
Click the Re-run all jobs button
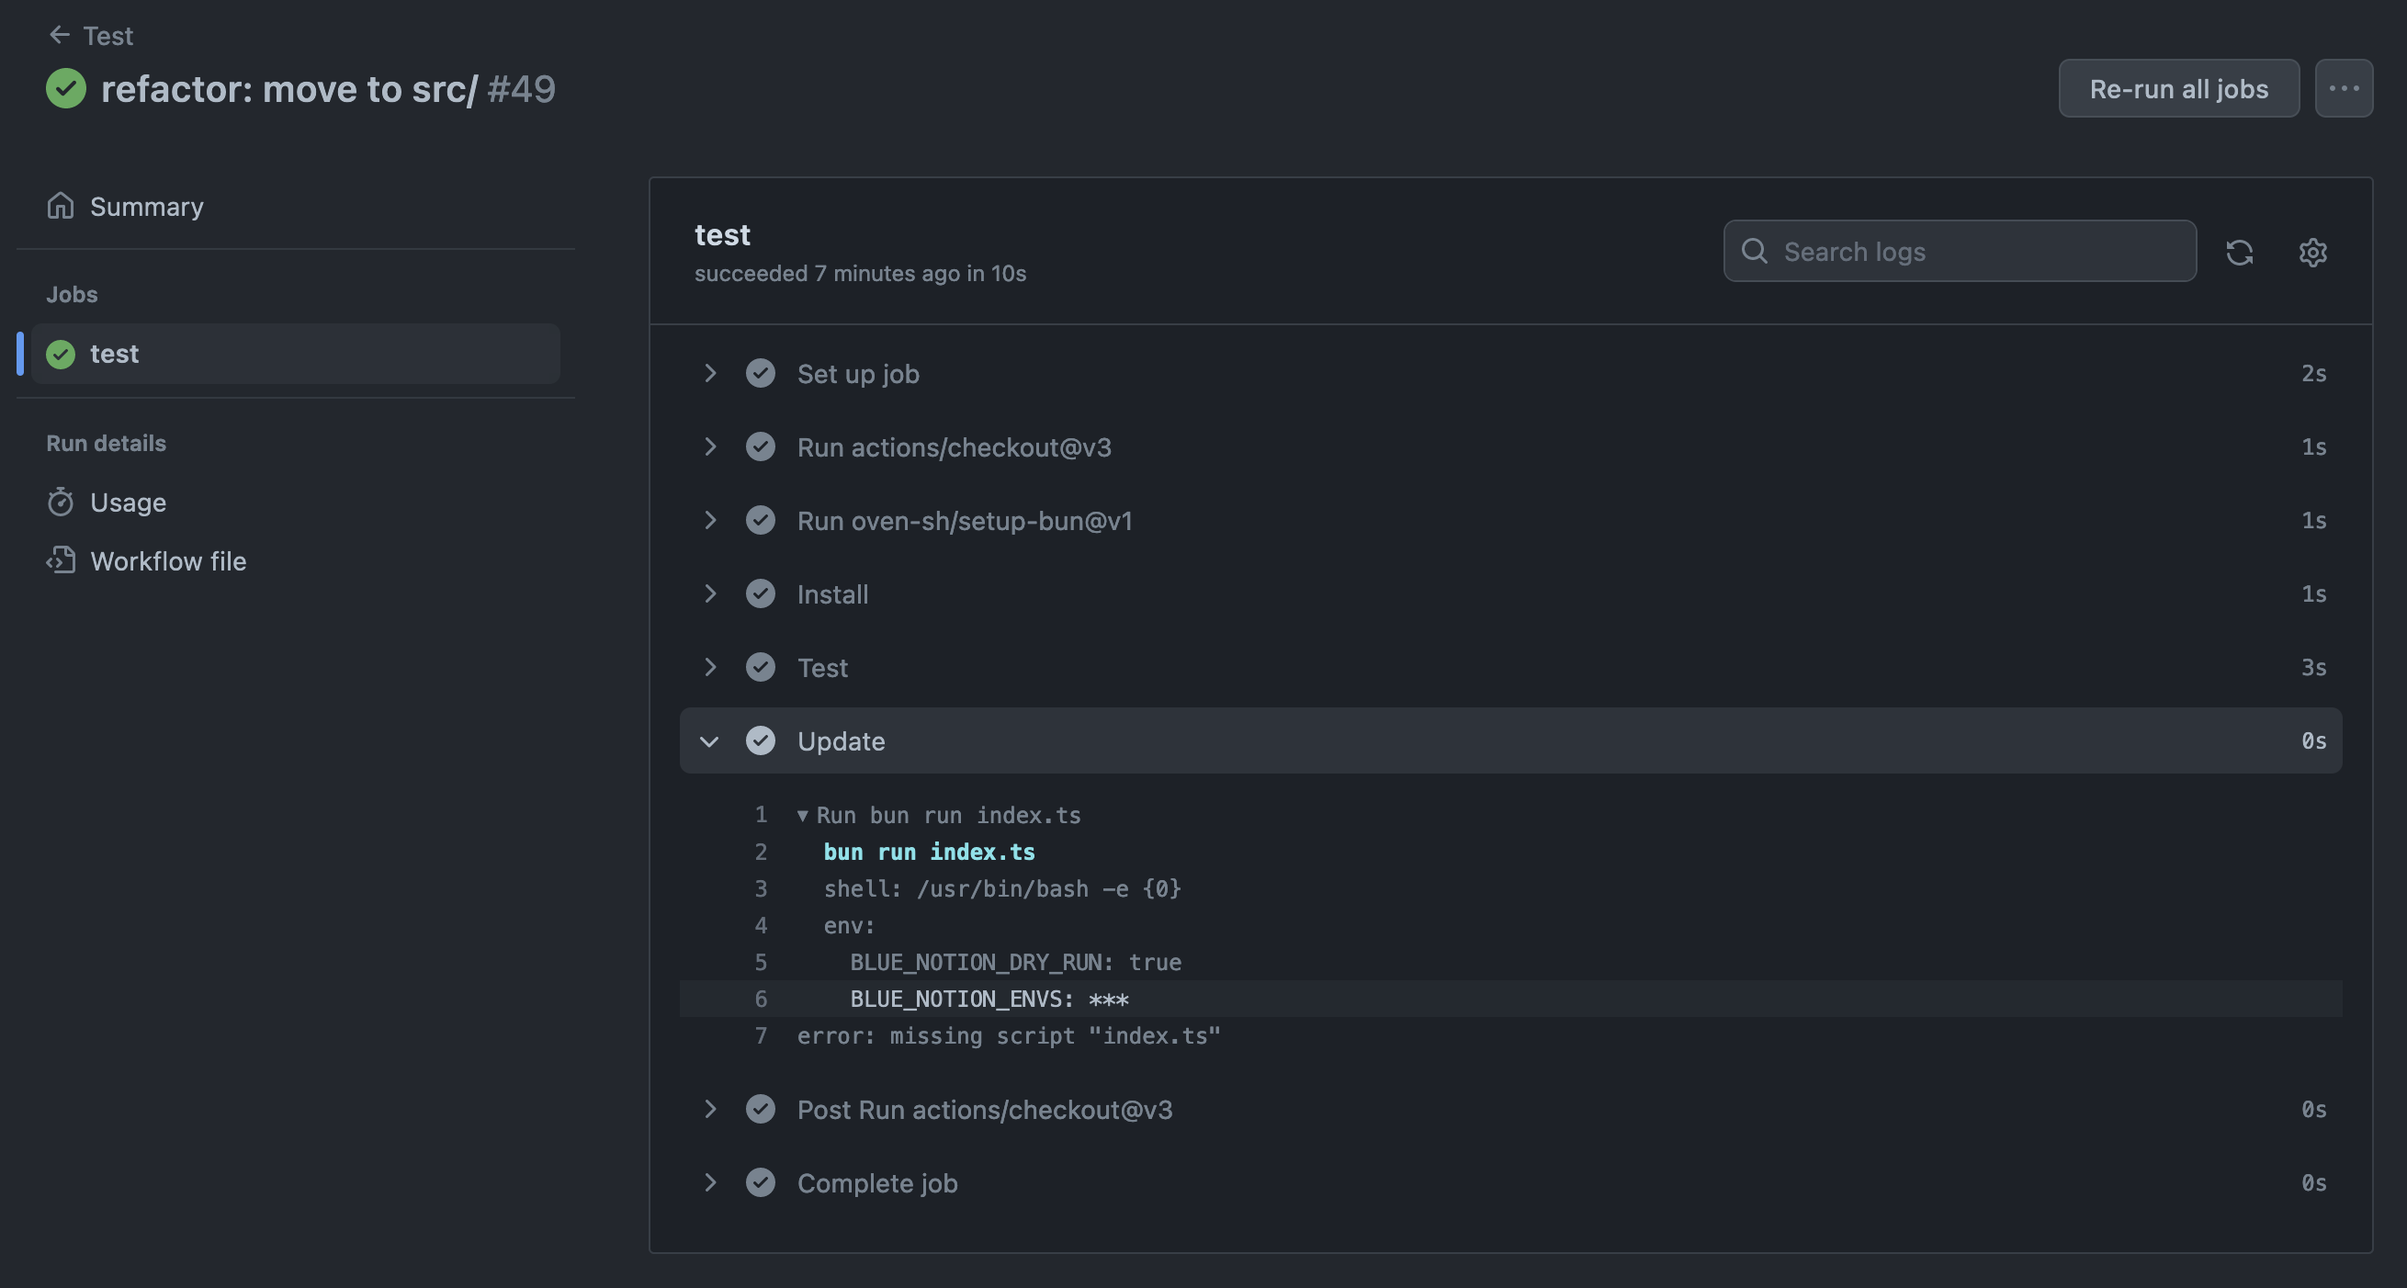2178,88
